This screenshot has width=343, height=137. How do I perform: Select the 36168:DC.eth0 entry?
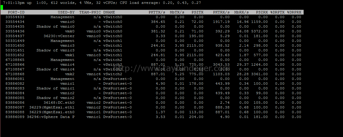click(x=59, y=103)
